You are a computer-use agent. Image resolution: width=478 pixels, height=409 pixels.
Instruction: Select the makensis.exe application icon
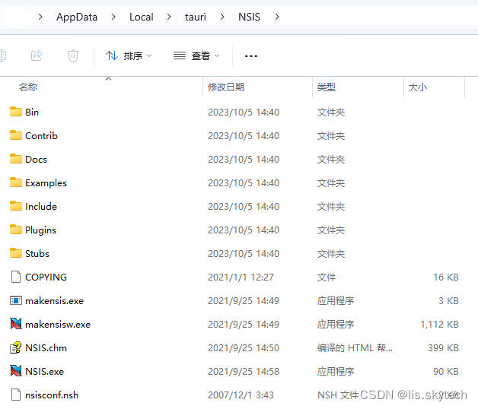tap(16, 300)
